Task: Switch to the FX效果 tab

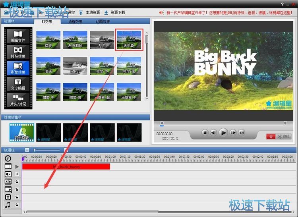Action: (x=47, y=21)
